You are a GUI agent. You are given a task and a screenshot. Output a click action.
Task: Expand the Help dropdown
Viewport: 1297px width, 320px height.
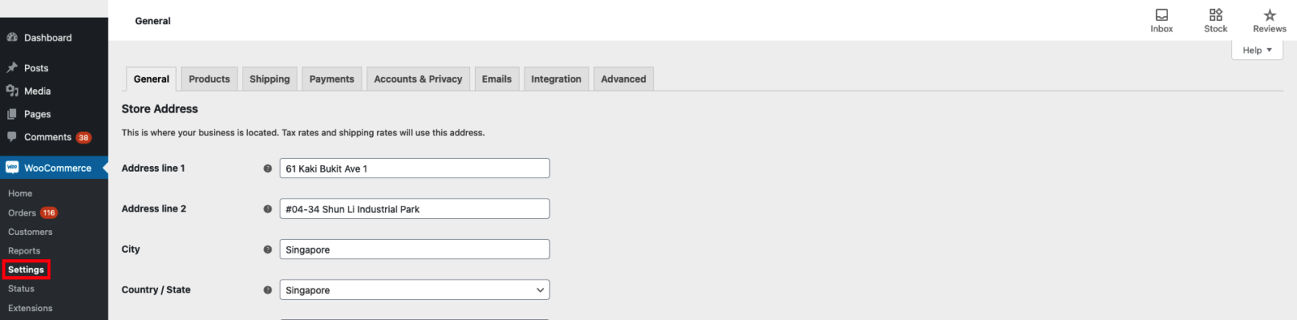[1257, 50]
